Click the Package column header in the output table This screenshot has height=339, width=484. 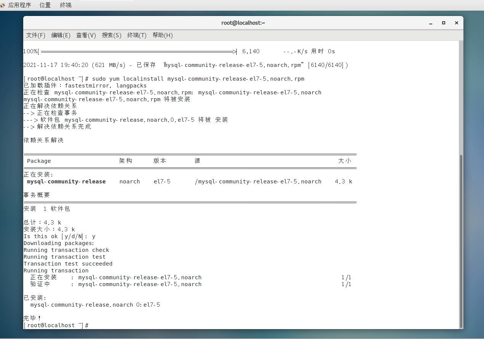(38, 161)
